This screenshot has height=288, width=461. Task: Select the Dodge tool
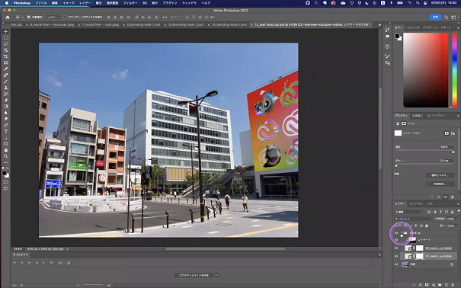pyautogui.click(x=6, y=119)
